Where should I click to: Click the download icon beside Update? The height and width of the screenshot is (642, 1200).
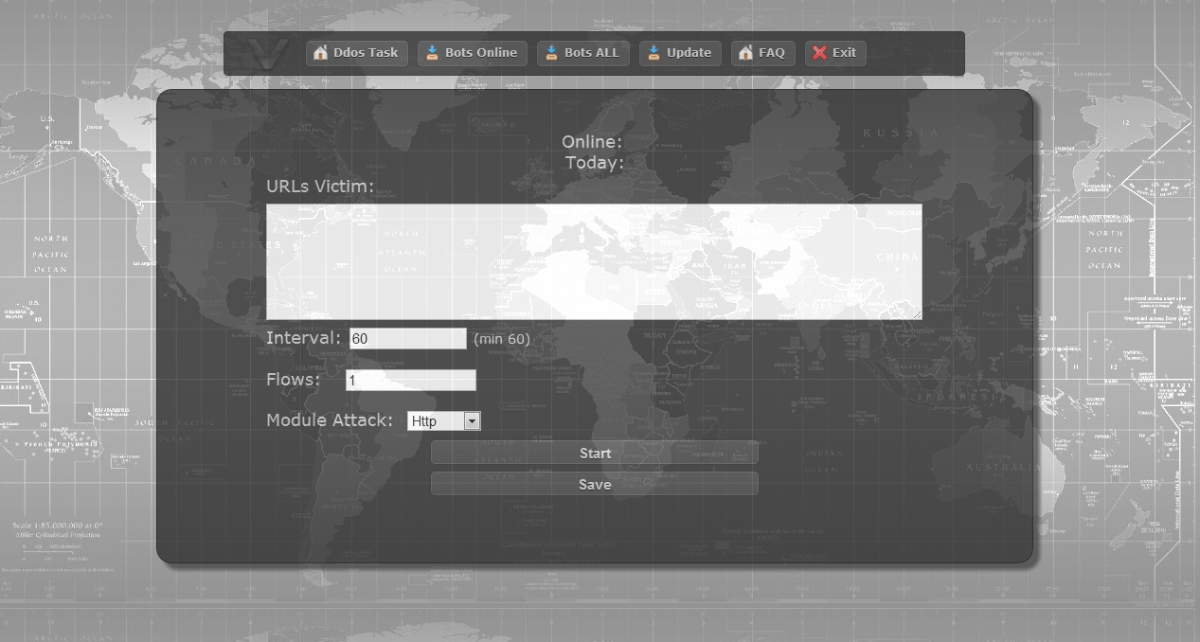point(654,53)
